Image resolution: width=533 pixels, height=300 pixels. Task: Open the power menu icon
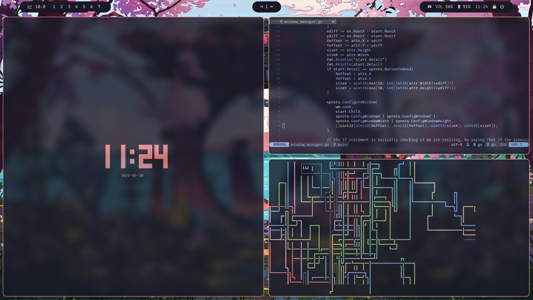tap(502, 7)
